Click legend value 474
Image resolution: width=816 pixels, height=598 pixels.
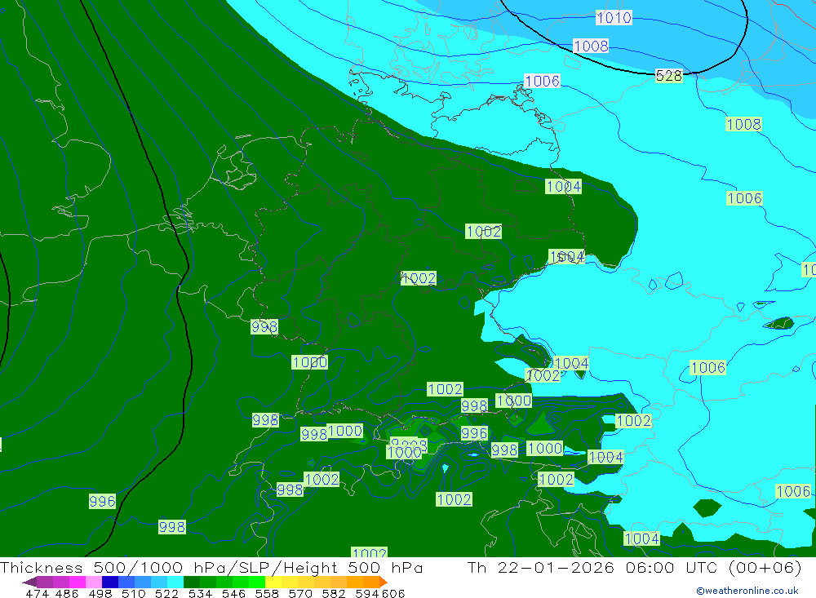coord(38,593)
